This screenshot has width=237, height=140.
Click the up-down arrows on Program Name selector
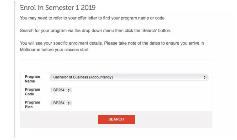(x=205, y=77)
